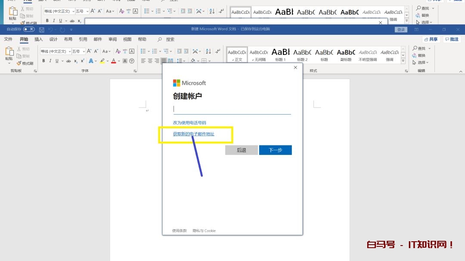Click the enclosed character (字) icon
The height and width of the screenshot is (261, 465).
tap(132, 61)
